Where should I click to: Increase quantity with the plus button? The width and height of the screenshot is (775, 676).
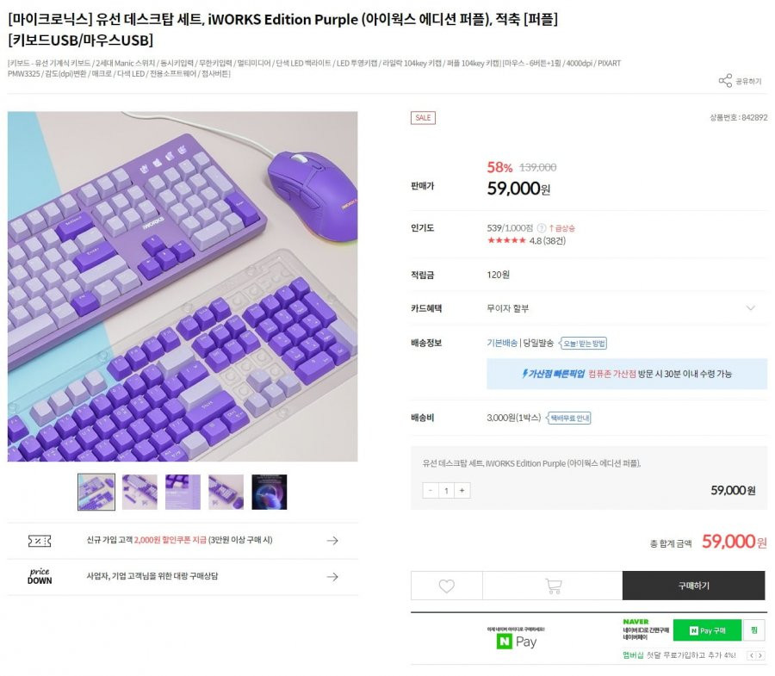tap(462, 490)
